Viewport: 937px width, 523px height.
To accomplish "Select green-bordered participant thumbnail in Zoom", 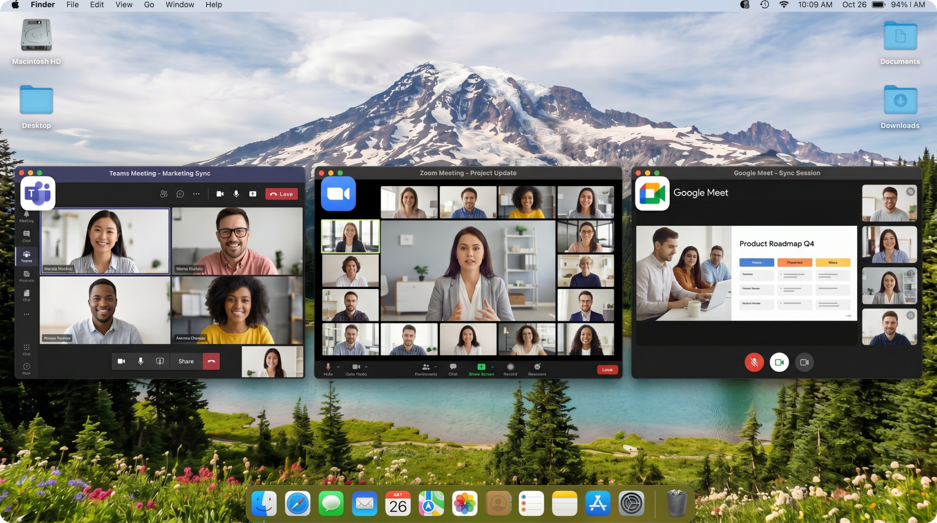I will click(351, 236).
